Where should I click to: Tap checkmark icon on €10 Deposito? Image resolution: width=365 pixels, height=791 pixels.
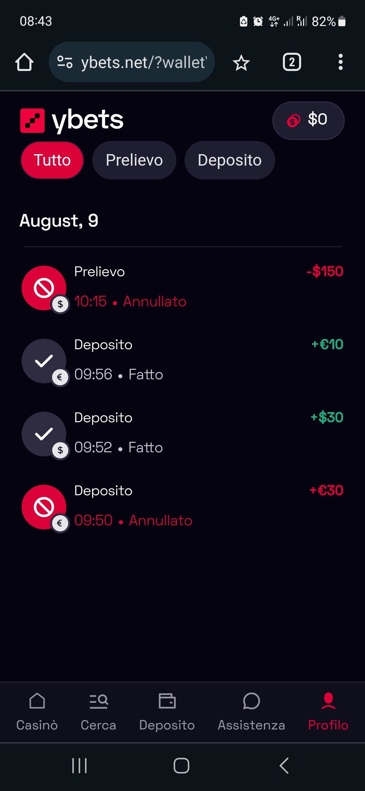[x=44, y=361]
